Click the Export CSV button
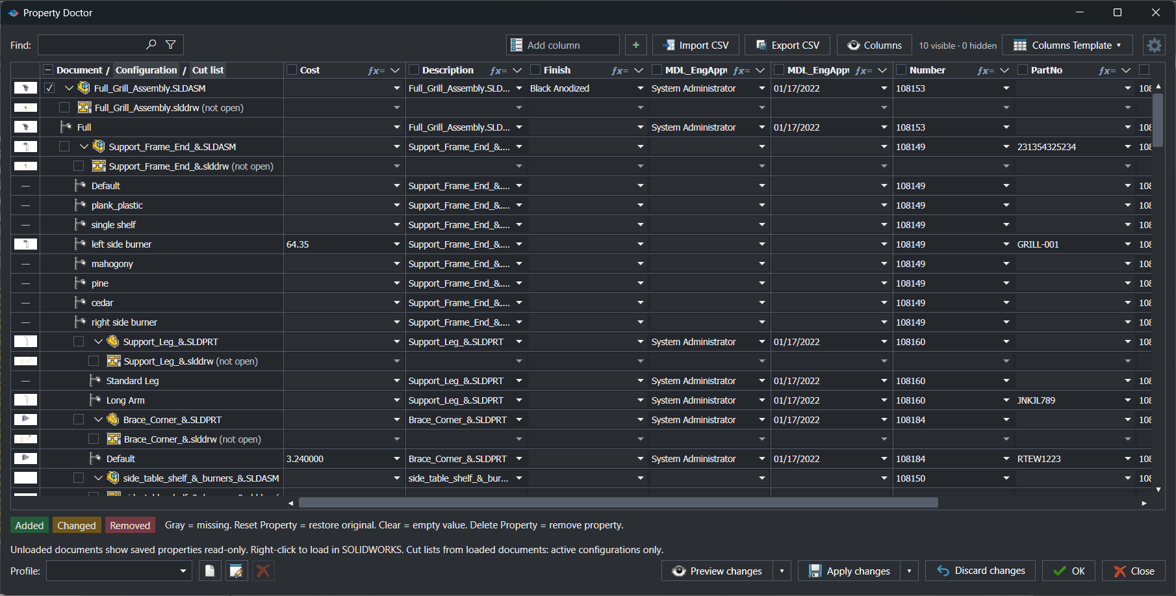Viewport: 1176px width, 596px height. click(x=787, y=45)
